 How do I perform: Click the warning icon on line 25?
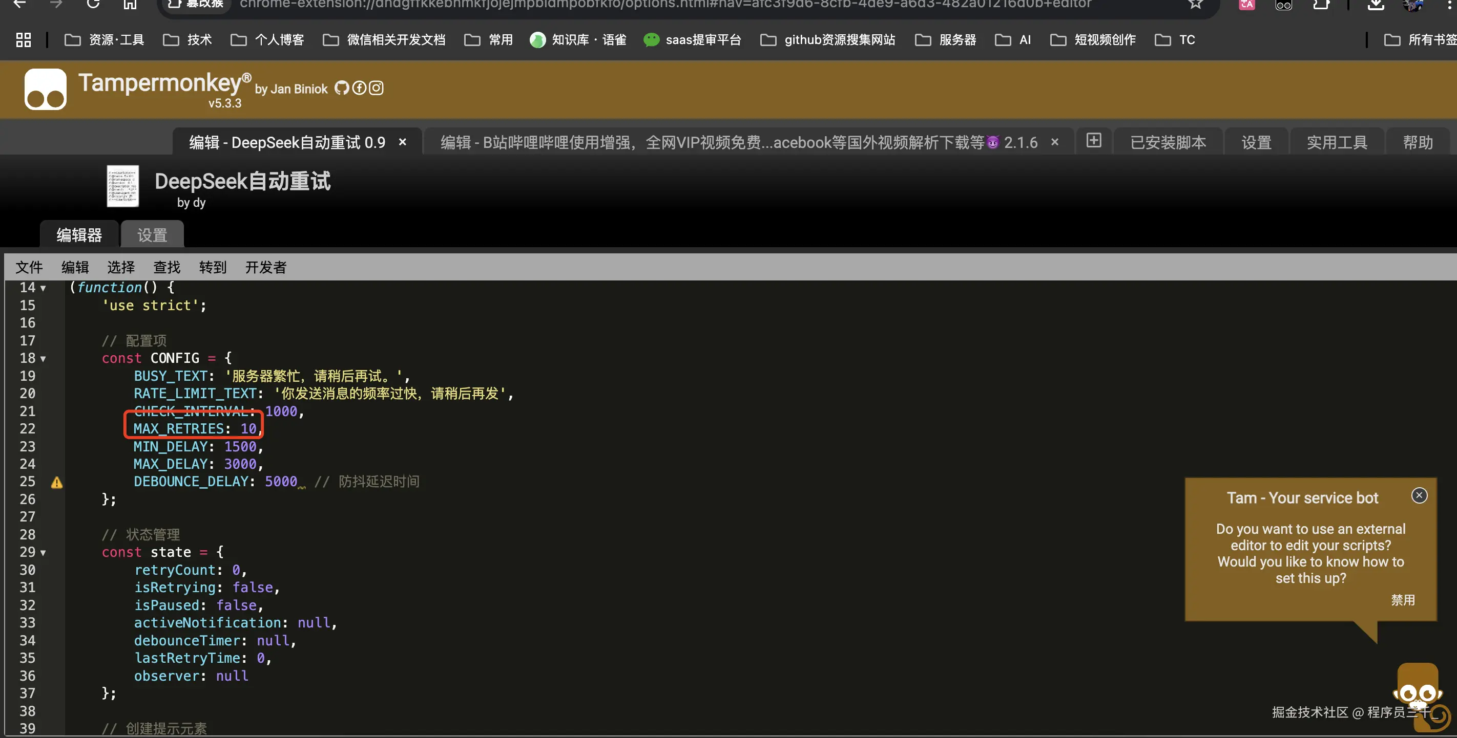pos(56,482)
